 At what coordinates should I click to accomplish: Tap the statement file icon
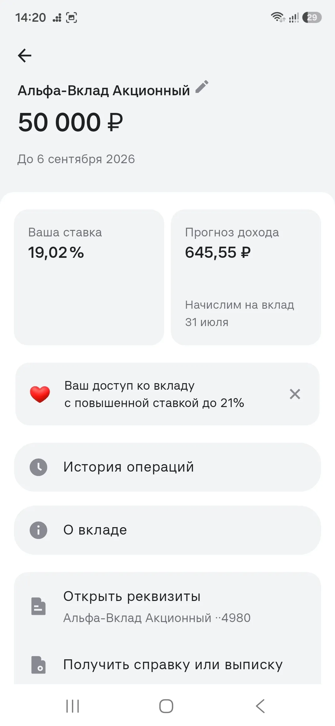pyautogui.click(x=38, y=665)
